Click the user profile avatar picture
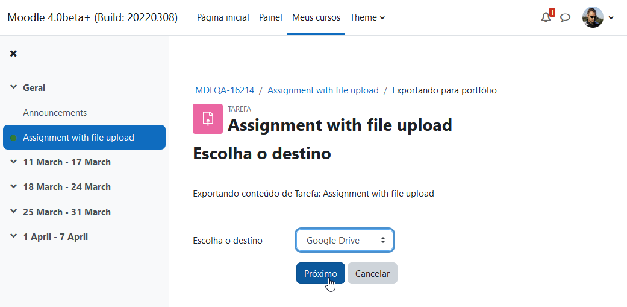 tap(593, 17)
